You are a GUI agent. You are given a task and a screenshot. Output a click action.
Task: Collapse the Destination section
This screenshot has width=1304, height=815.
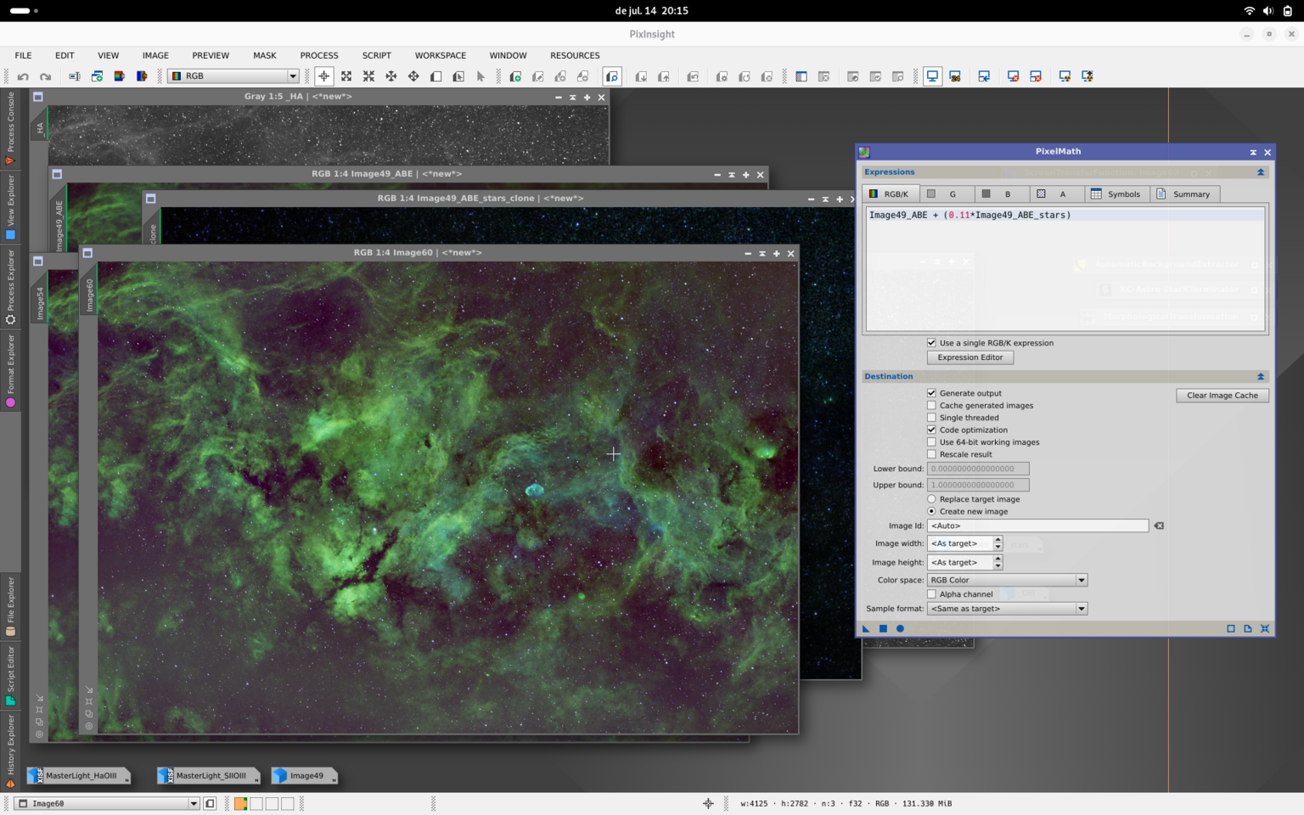(x=1261, y=377)
